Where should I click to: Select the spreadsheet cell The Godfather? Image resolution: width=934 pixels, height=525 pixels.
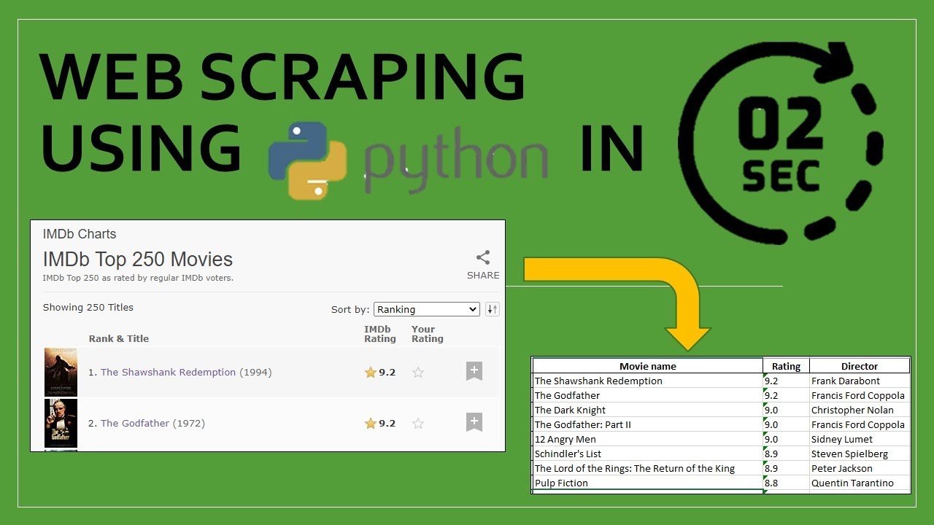tap(648, 395)
